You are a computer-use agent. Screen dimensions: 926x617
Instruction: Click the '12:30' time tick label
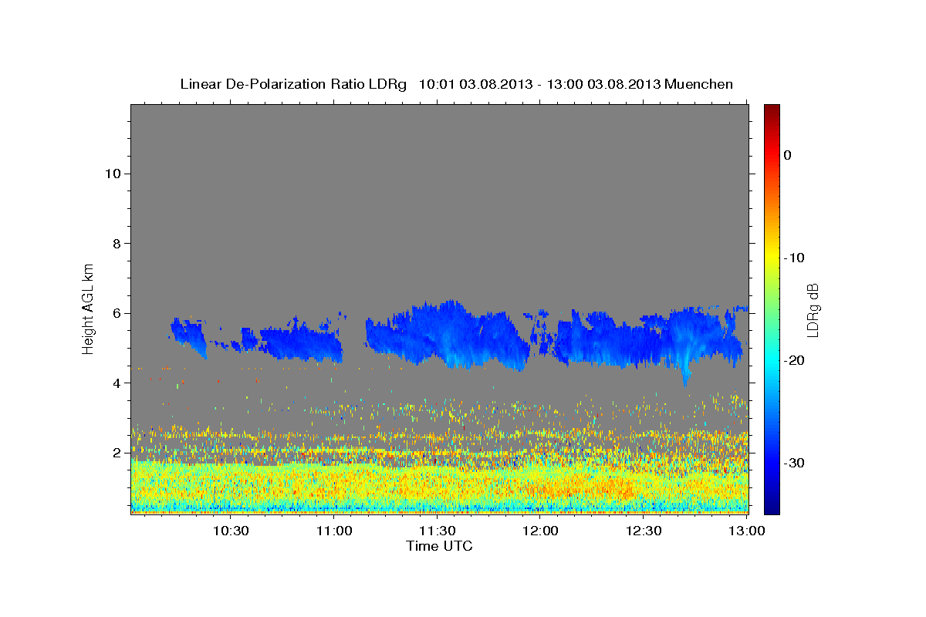click(x=644, y=531)
